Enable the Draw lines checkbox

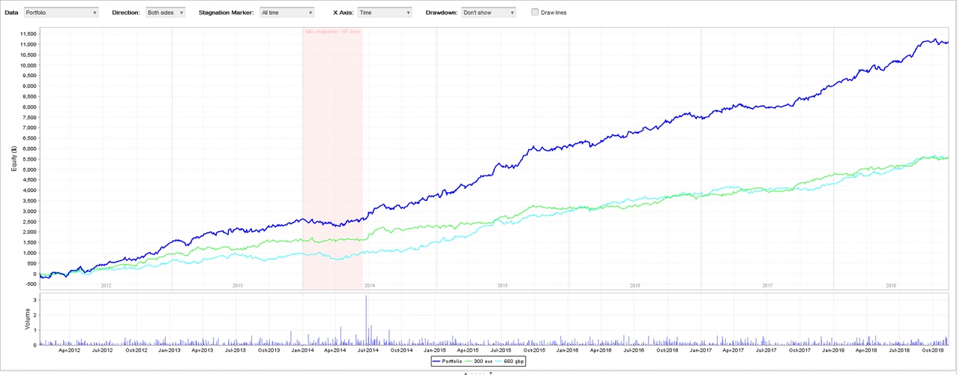535,13
